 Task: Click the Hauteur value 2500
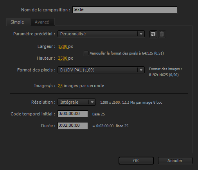(63, 58)
